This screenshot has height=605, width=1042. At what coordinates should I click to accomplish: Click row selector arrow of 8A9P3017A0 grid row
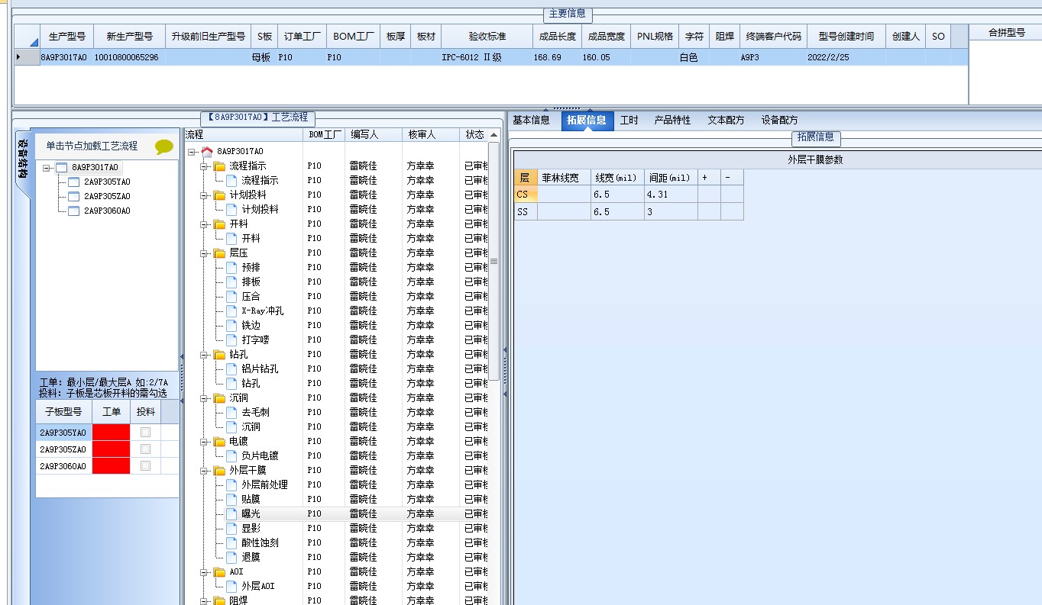coord(27,57)
